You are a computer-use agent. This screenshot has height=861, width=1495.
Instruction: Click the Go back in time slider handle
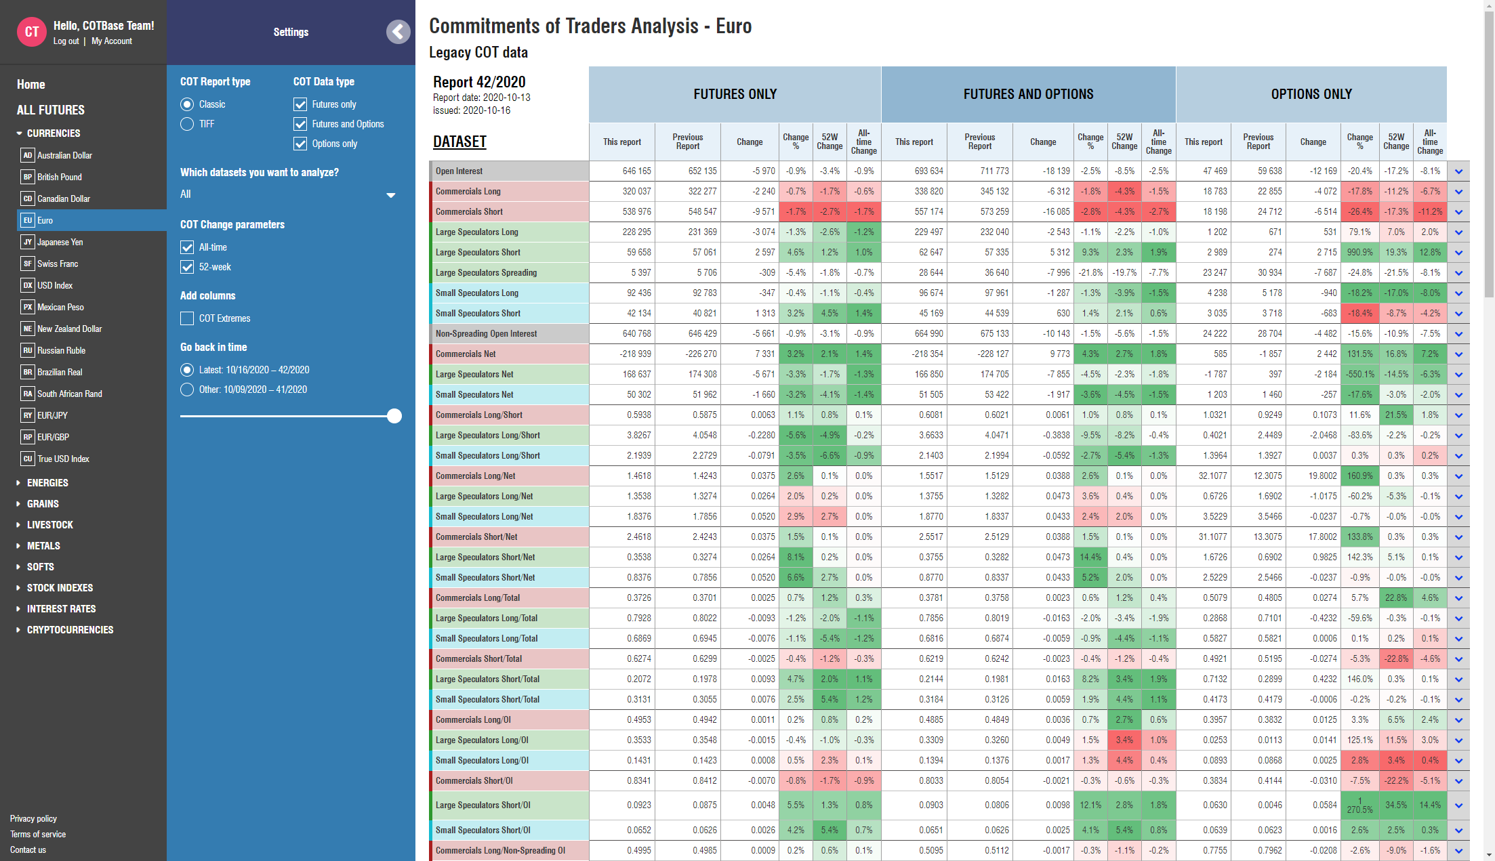[394, 416]
